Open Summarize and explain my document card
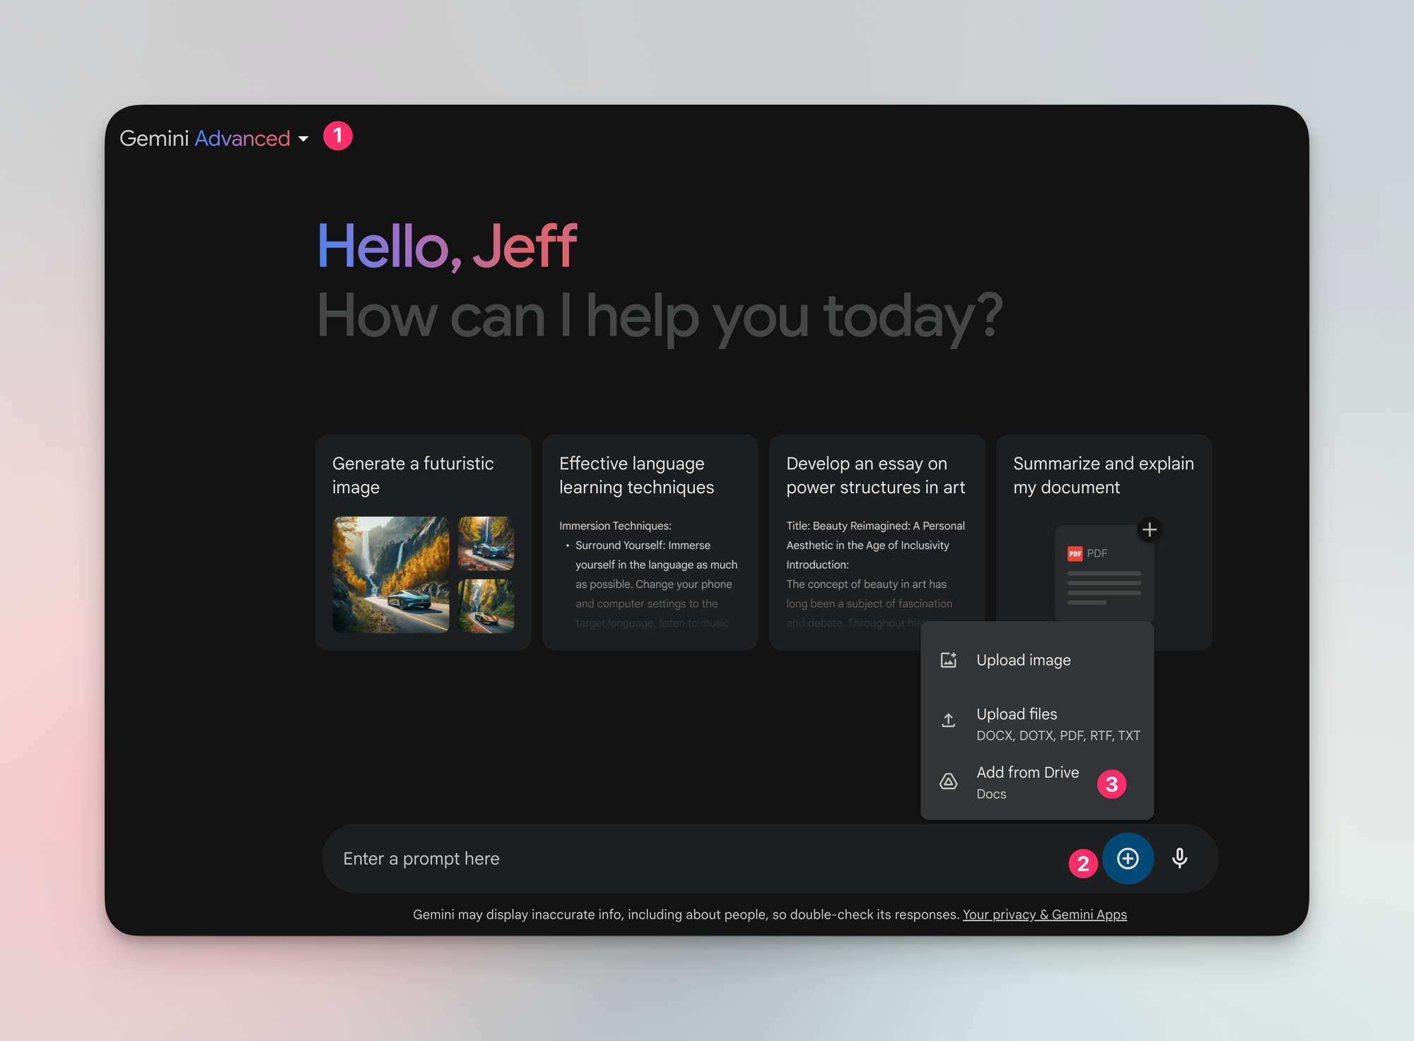 point(1104,542)
